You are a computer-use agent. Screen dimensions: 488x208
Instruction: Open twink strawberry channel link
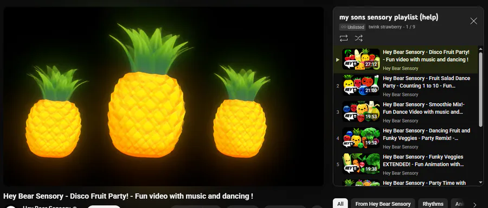[384, 27]
